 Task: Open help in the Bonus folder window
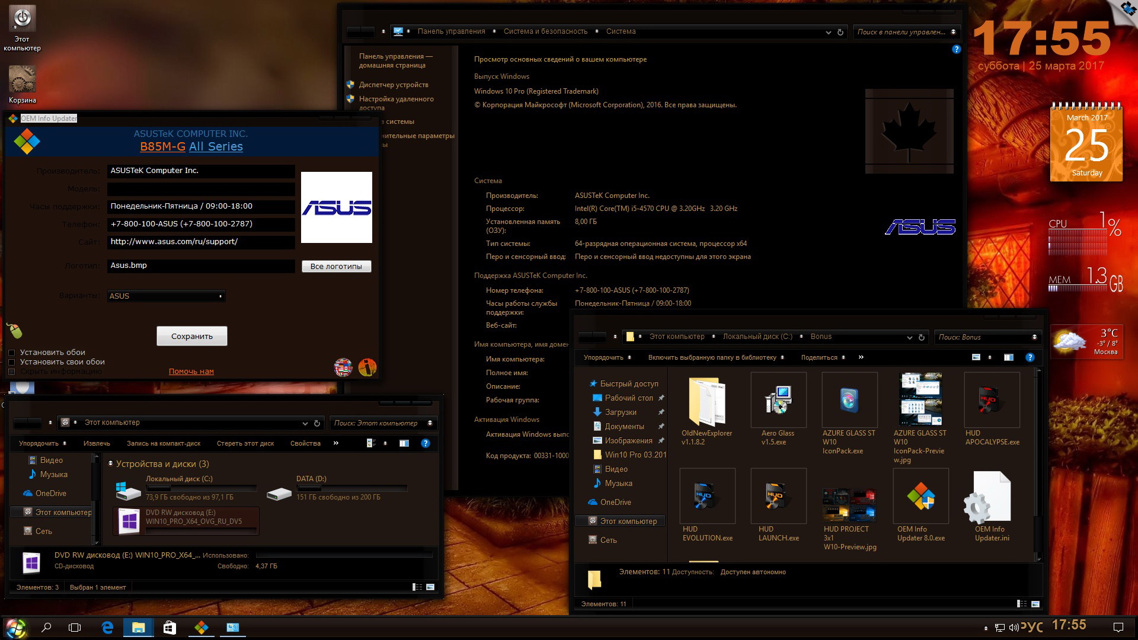tap(1030, 357)
